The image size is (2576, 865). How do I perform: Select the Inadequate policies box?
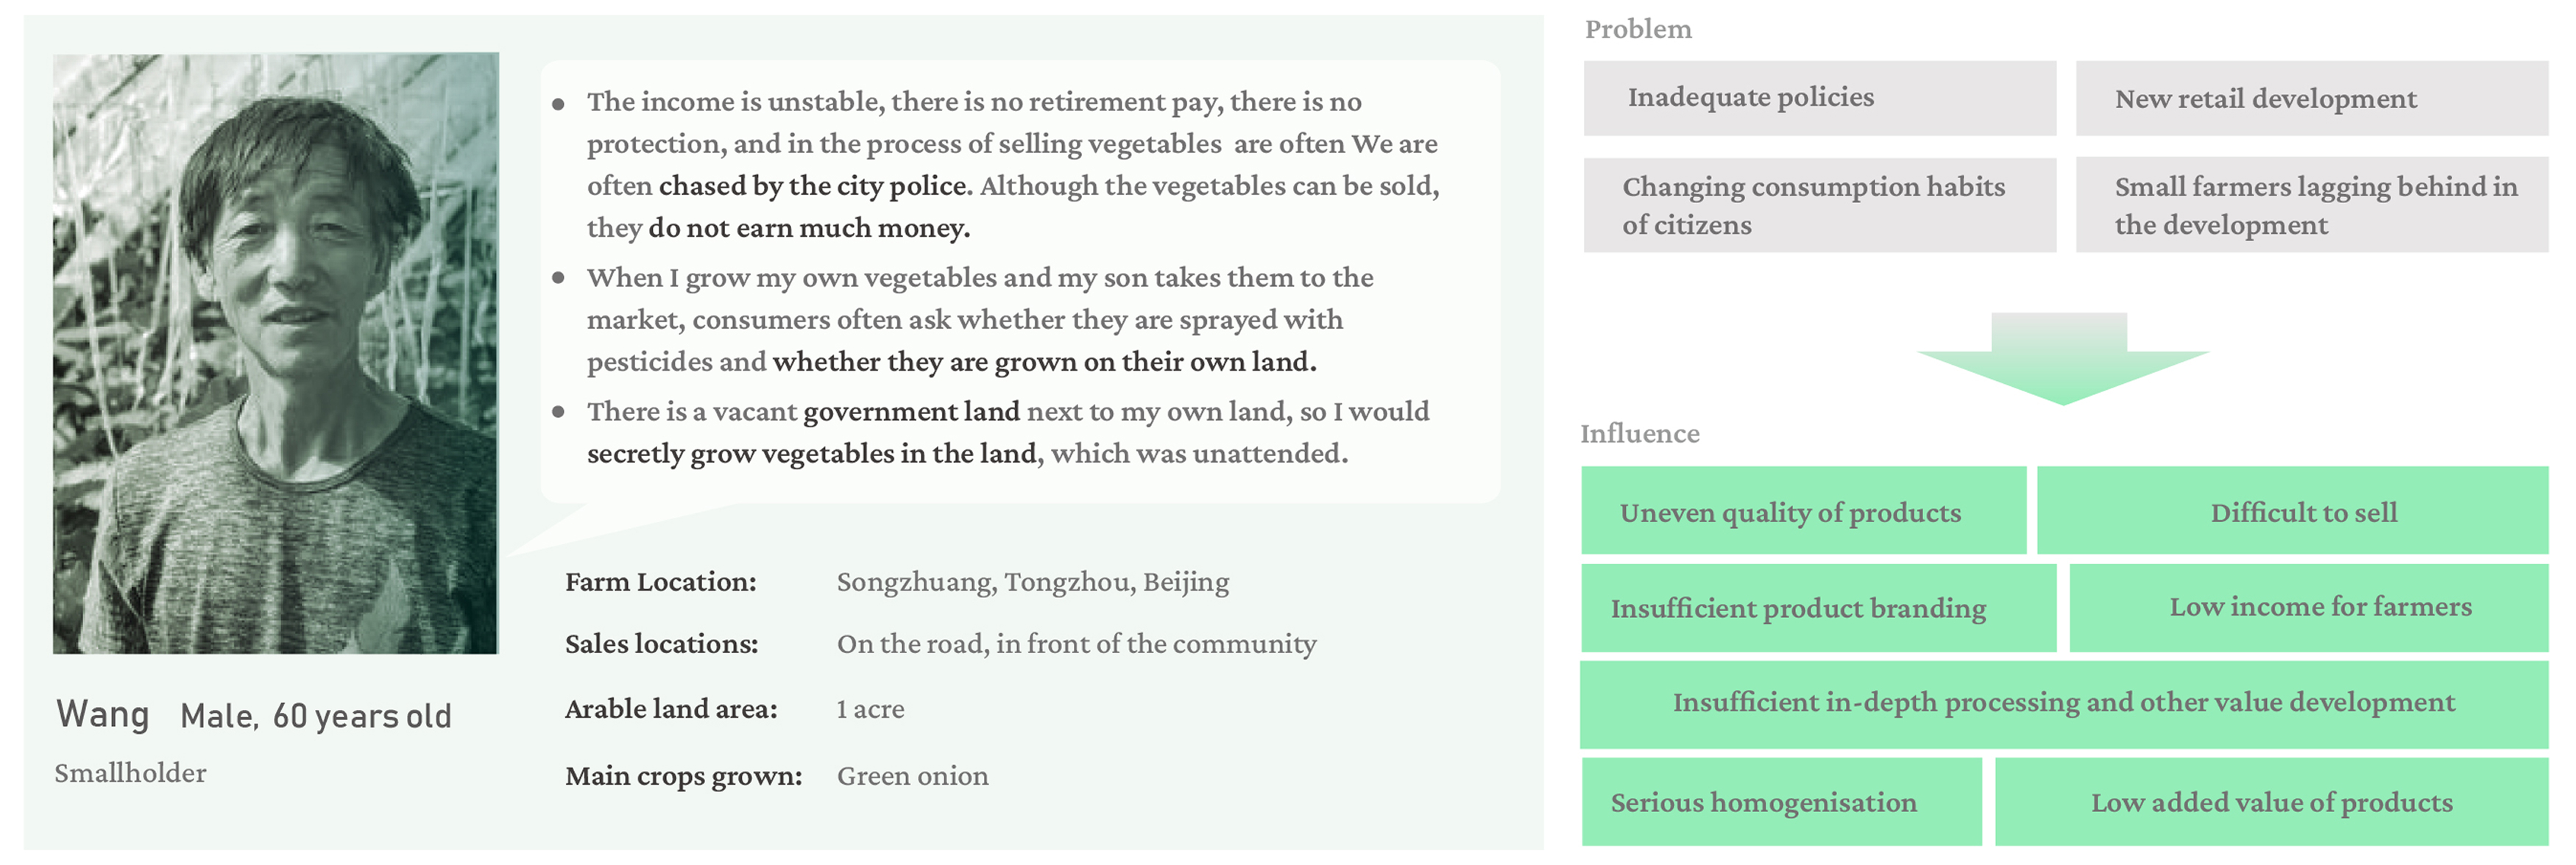(1819, 98)
